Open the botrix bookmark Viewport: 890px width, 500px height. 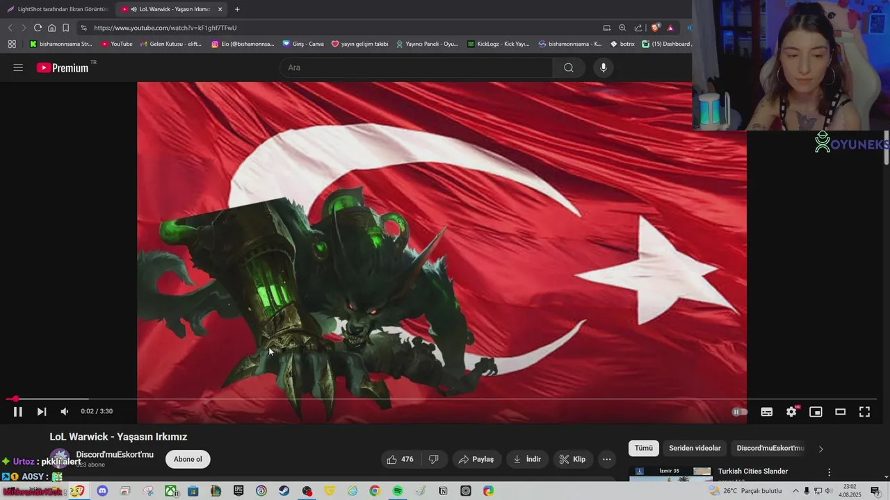[622, 44]
